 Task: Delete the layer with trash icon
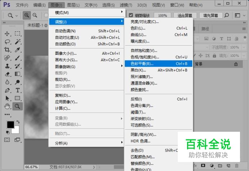pyautogui.click(x=237, y=166)
